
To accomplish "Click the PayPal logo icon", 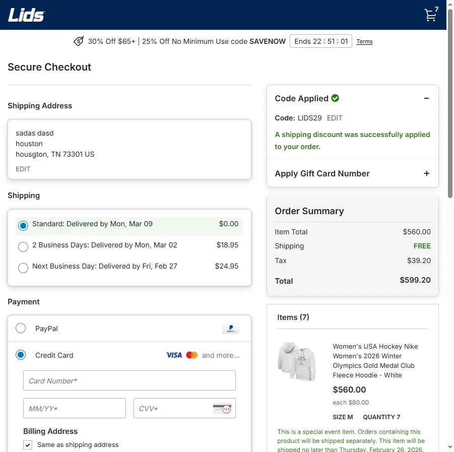I will (230, 329).
